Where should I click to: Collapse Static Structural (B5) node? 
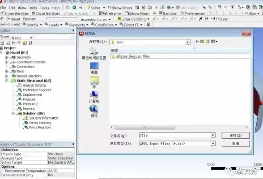[x=7, y=81]
